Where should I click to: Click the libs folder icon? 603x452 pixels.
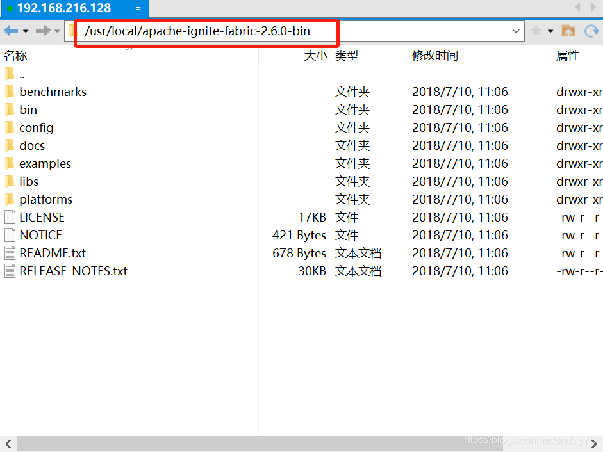tap(10, 181)
